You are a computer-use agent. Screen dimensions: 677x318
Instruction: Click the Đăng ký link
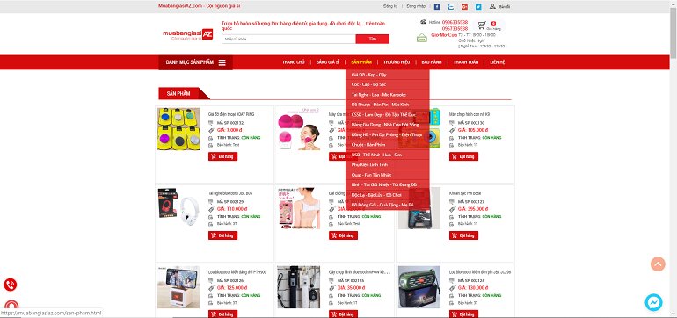pyautogui.click(x=389, y=6)
